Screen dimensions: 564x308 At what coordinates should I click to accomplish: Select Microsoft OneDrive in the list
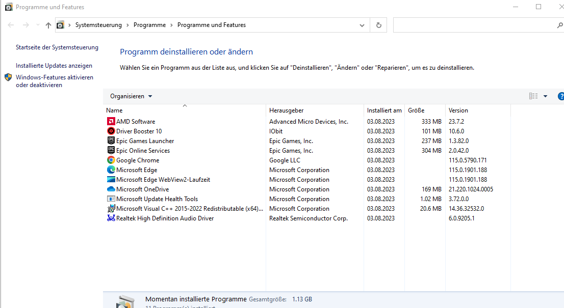click(x=142, y=189)
